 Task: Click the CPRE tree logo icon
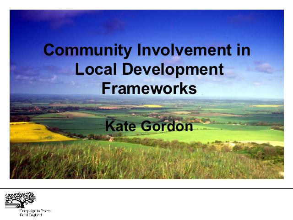[x=20, y=199]
